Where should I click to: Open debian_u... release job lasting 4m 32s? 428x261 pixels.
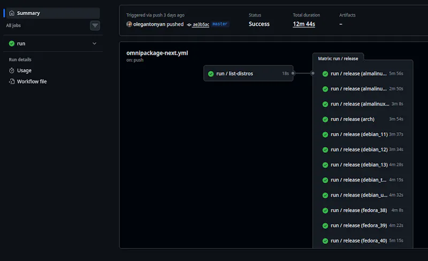[363, 195]
